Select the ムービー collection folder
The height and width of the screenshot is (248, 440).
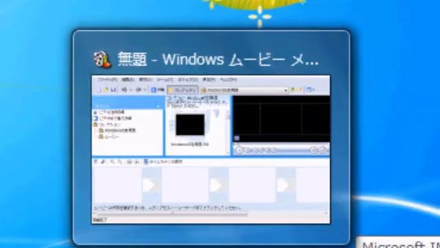pos(109,137)
